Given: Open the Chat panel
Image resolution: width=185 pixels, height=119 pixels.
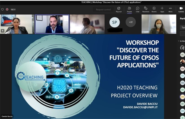Looking at the screenshot, I should pyautogui.click(x=137, y=9).
